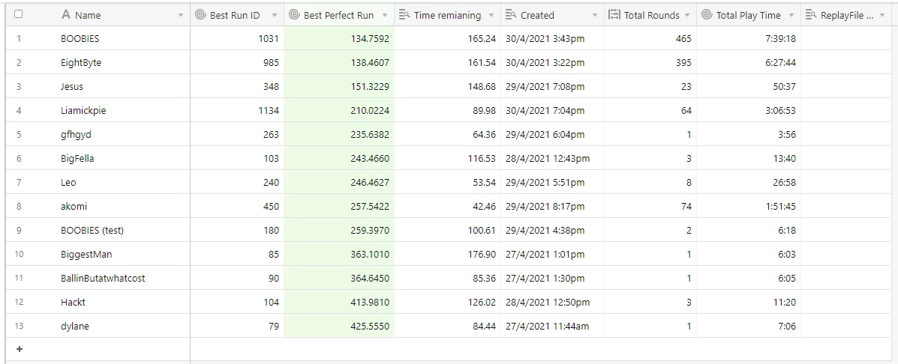Tick the select-all checkbox in header
This screenshot has height=364, width=898.
click(x=18, y=14)
